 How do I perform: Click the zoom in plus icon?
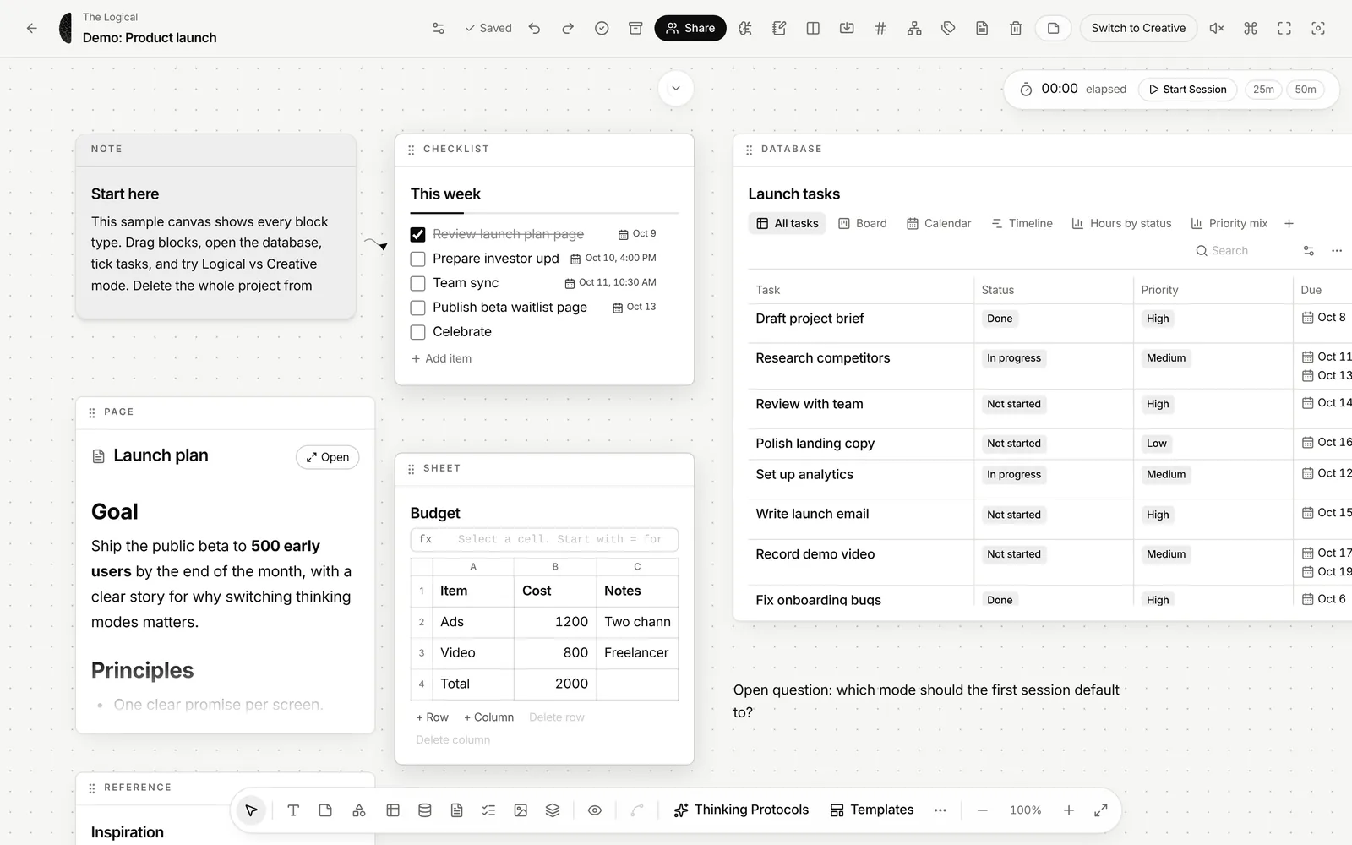coord(1069,810)
